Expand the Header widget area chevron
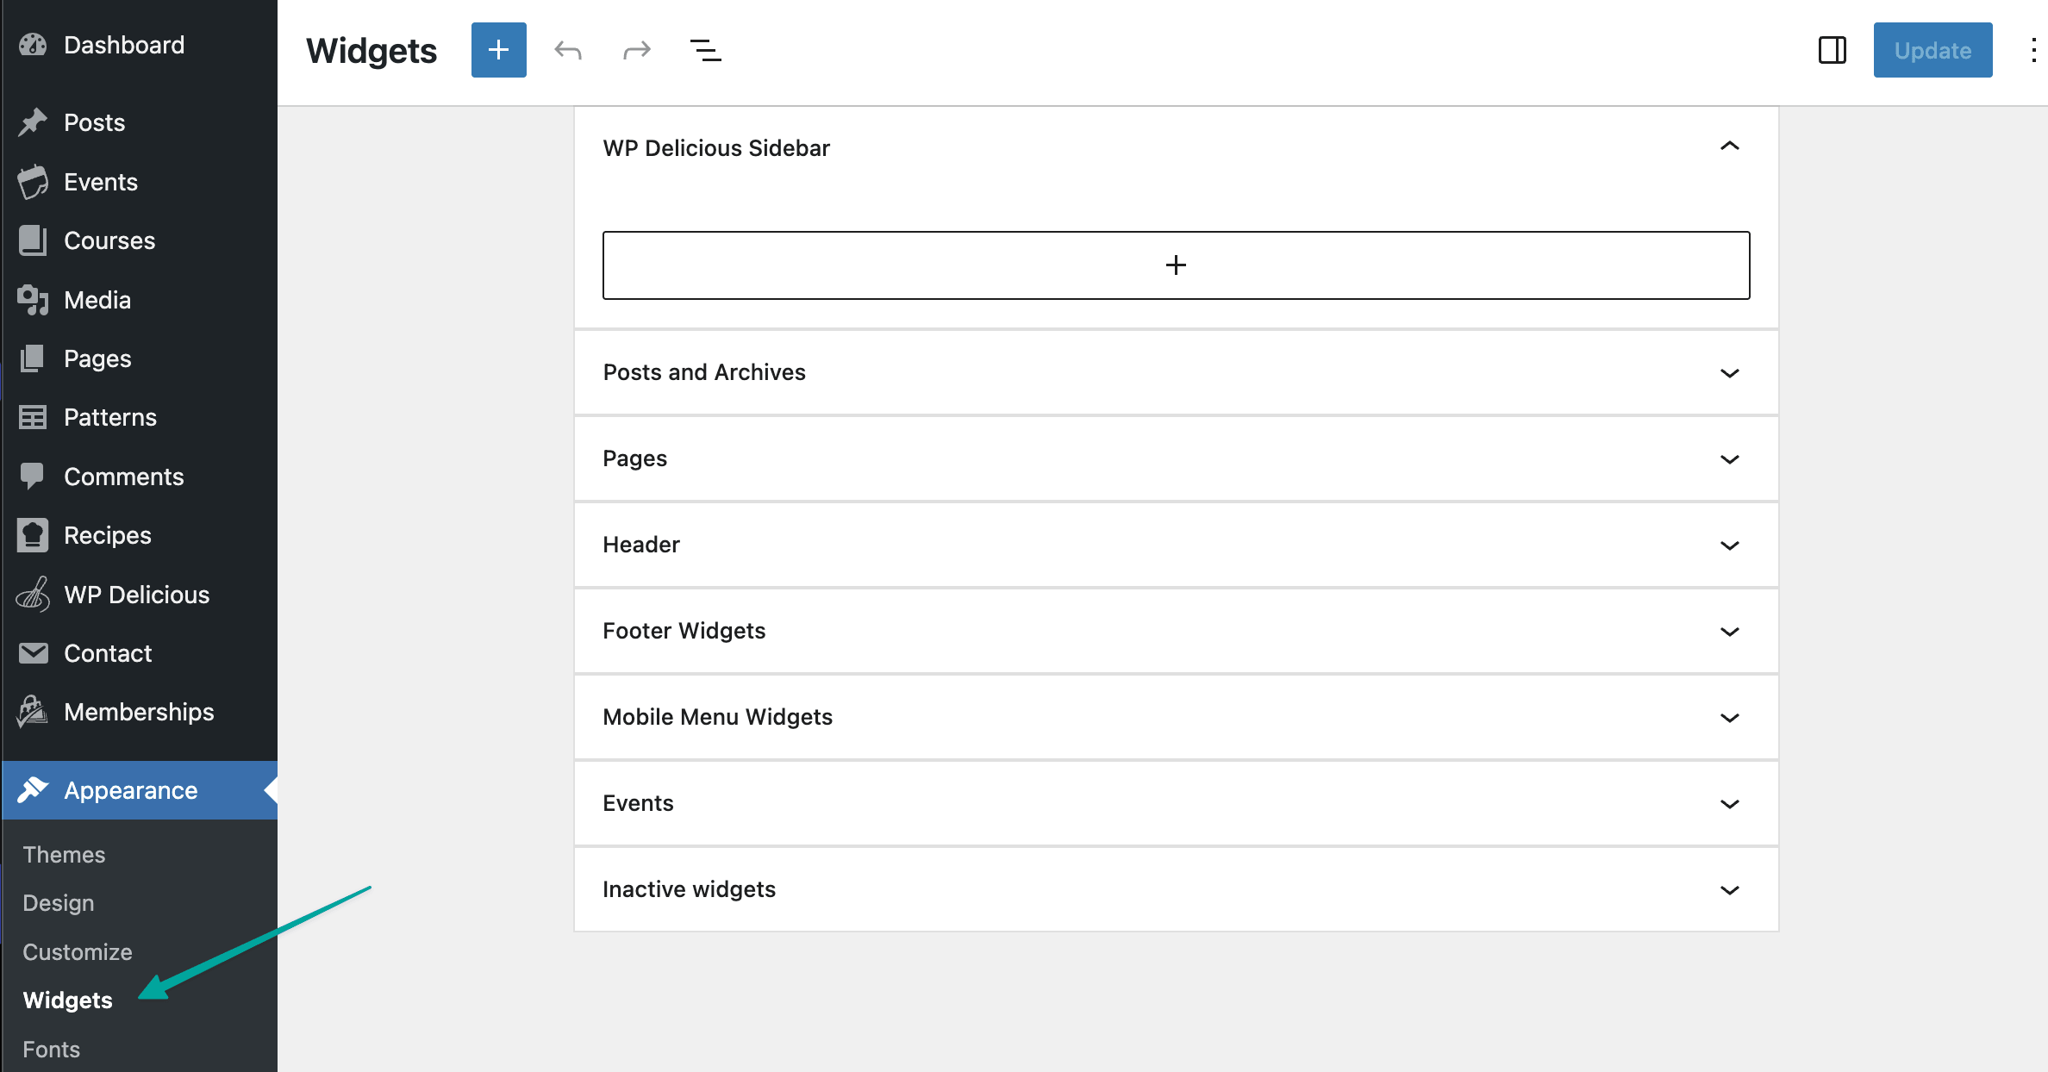The width and height of the screenshot is (2048, 1072). (1729, 545)
